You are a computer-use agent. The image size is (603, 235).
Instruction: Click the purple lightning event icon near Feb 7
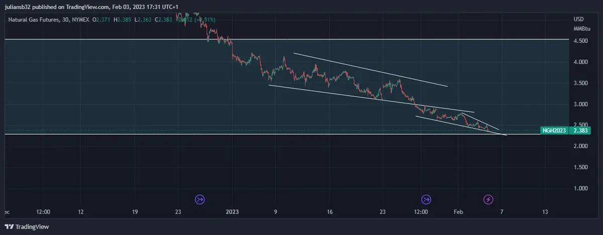[488, 199]
